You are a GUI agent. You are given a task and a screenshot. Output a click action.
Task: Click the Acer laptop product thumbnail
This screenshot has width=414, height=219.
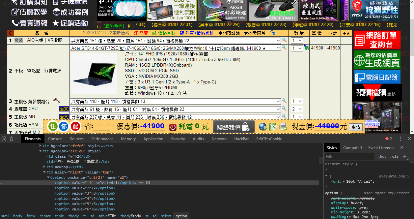94,74
